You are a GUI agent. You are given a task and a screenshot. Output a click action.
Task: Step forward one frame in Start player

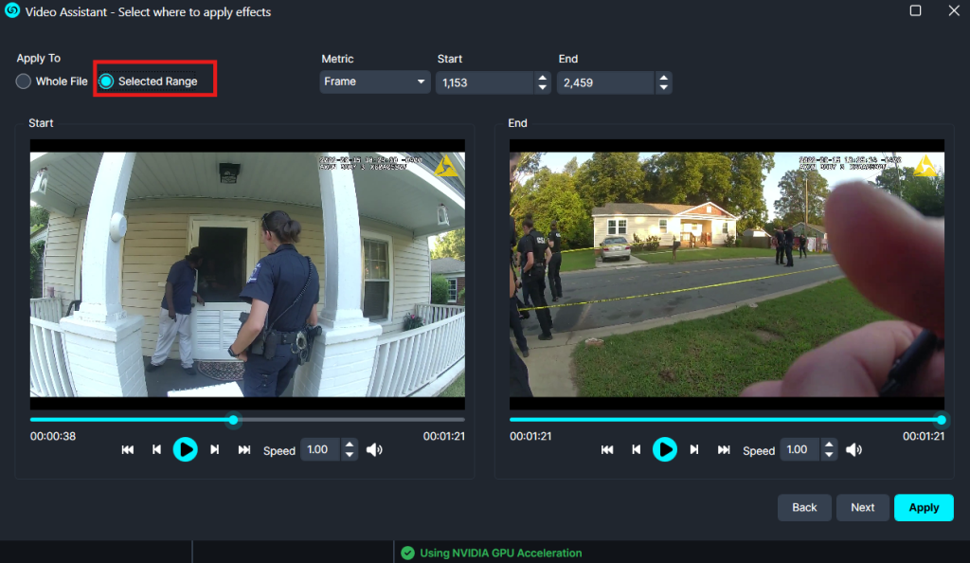[215, 450]
